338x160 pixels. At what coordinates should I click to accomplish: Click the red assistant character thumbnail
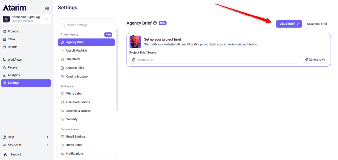pyautogui.click(x=135, y=42)
